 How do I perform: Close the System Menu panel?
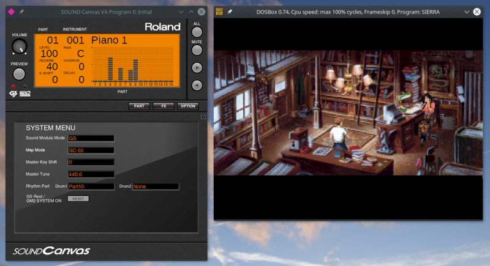coord(203,117)
